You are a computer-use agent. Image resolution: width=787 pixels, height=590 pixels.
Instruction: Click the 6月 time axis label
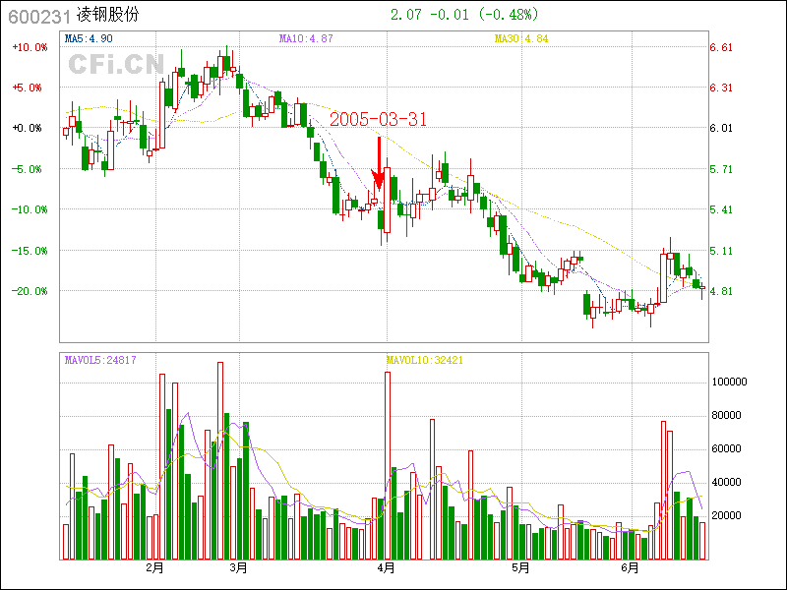[x=631, y=568]
